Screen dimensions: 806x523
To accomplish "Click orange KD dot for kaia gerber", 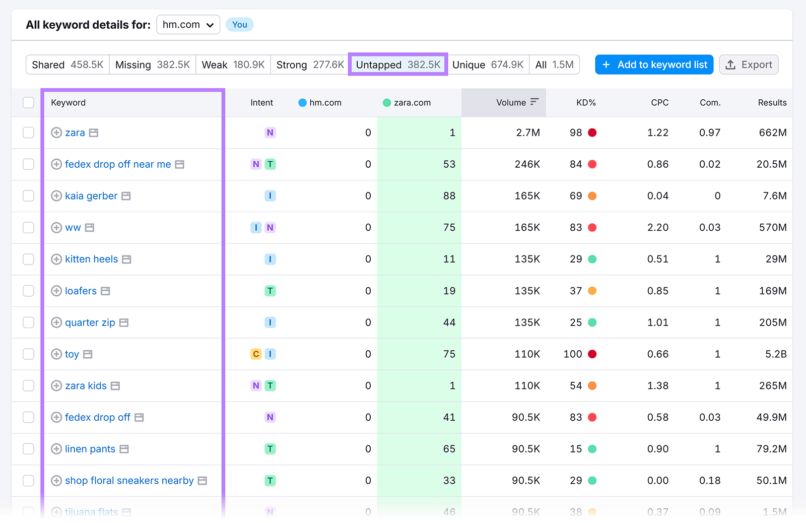I will coord(592,196).
